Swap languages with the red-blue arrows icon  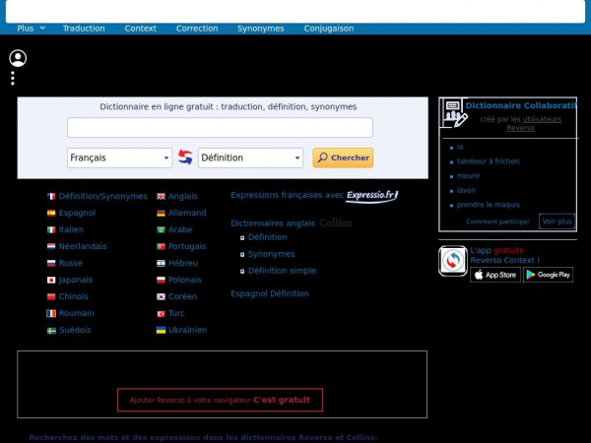click(185, 158)
